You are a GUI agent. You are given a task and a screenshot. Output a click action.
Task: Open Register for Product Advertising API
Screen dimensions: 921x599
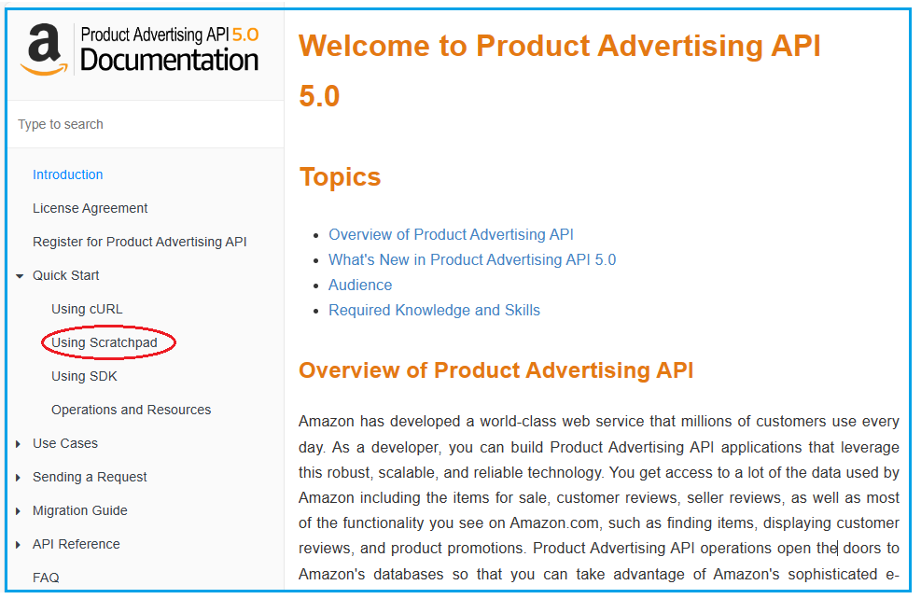click(140, 242)
